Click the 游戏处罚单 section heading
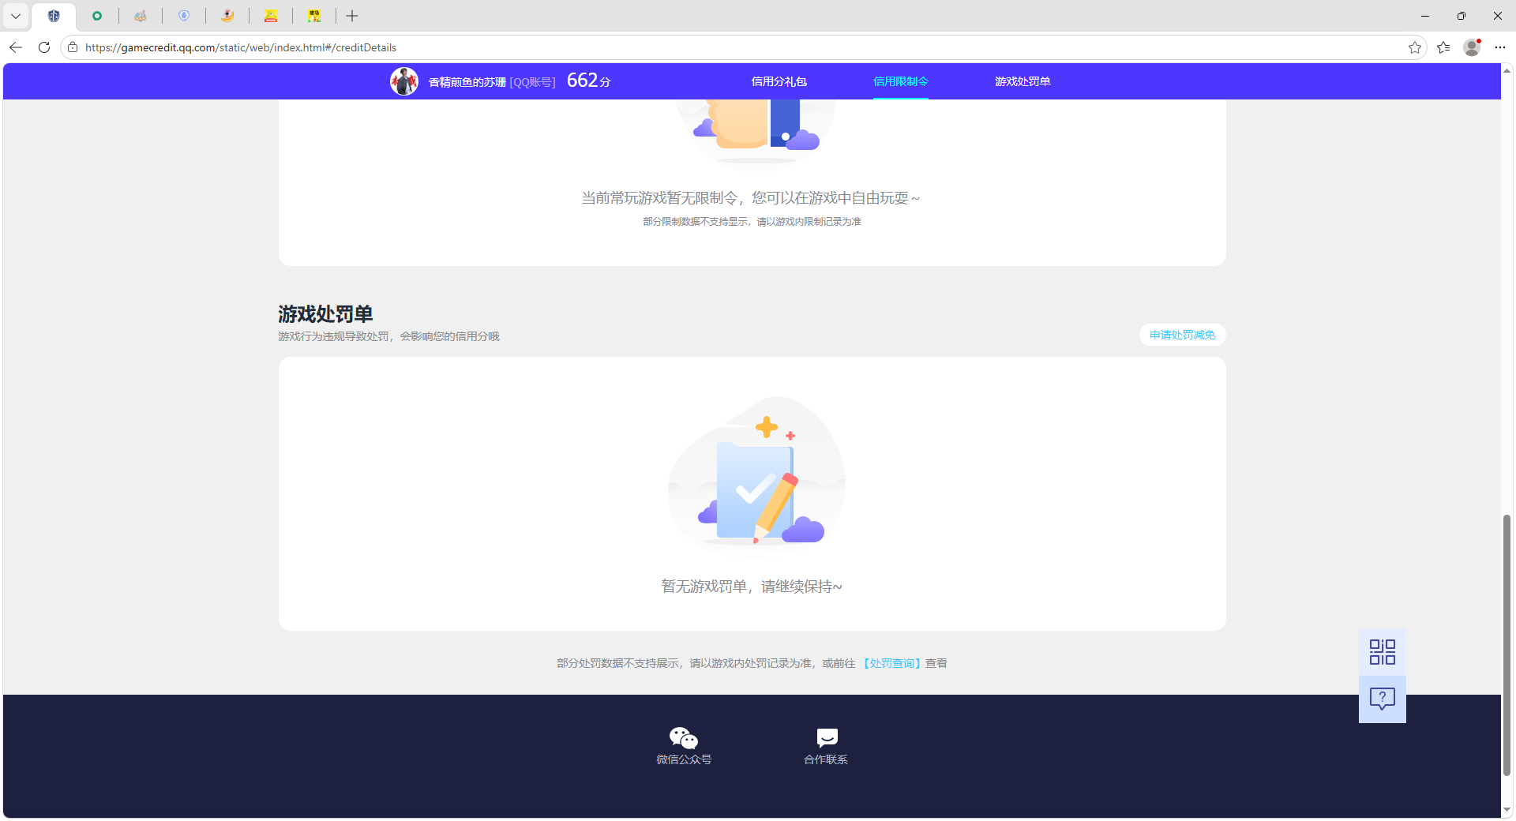Image resolution: width=1516 pixels, height=821 pixels. [x=325, y=314]
